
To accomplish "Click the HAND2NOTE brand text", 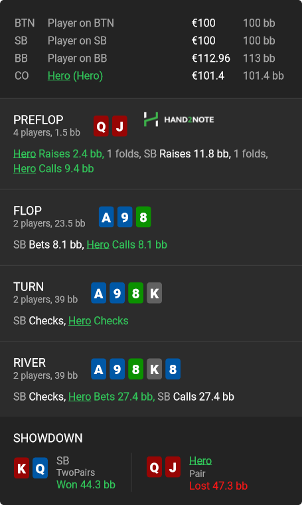I will pos(189,120).
